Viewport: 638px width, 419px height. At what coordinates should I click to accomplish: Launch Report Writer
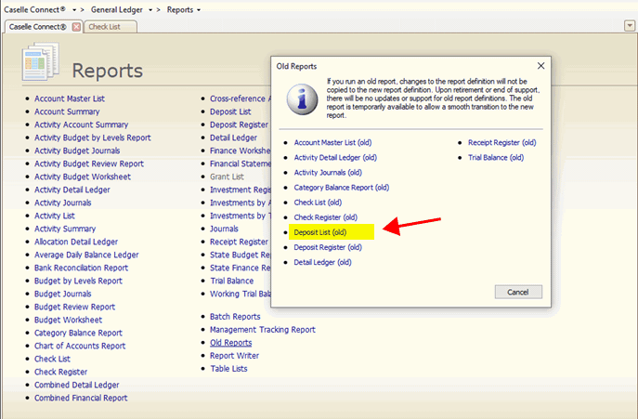pos(234,356)
